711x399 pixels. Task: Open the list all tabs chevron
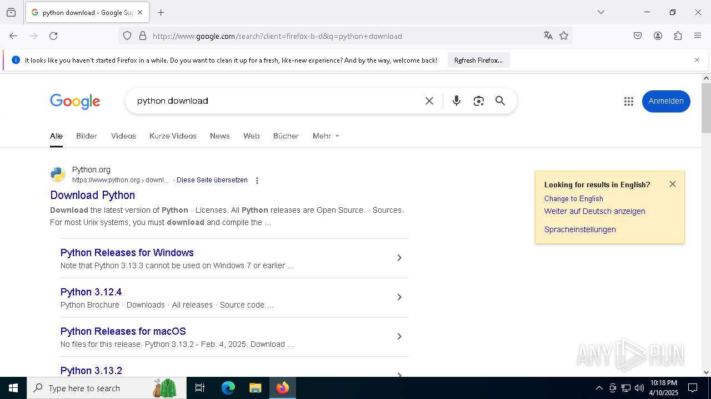click(601, 12)
